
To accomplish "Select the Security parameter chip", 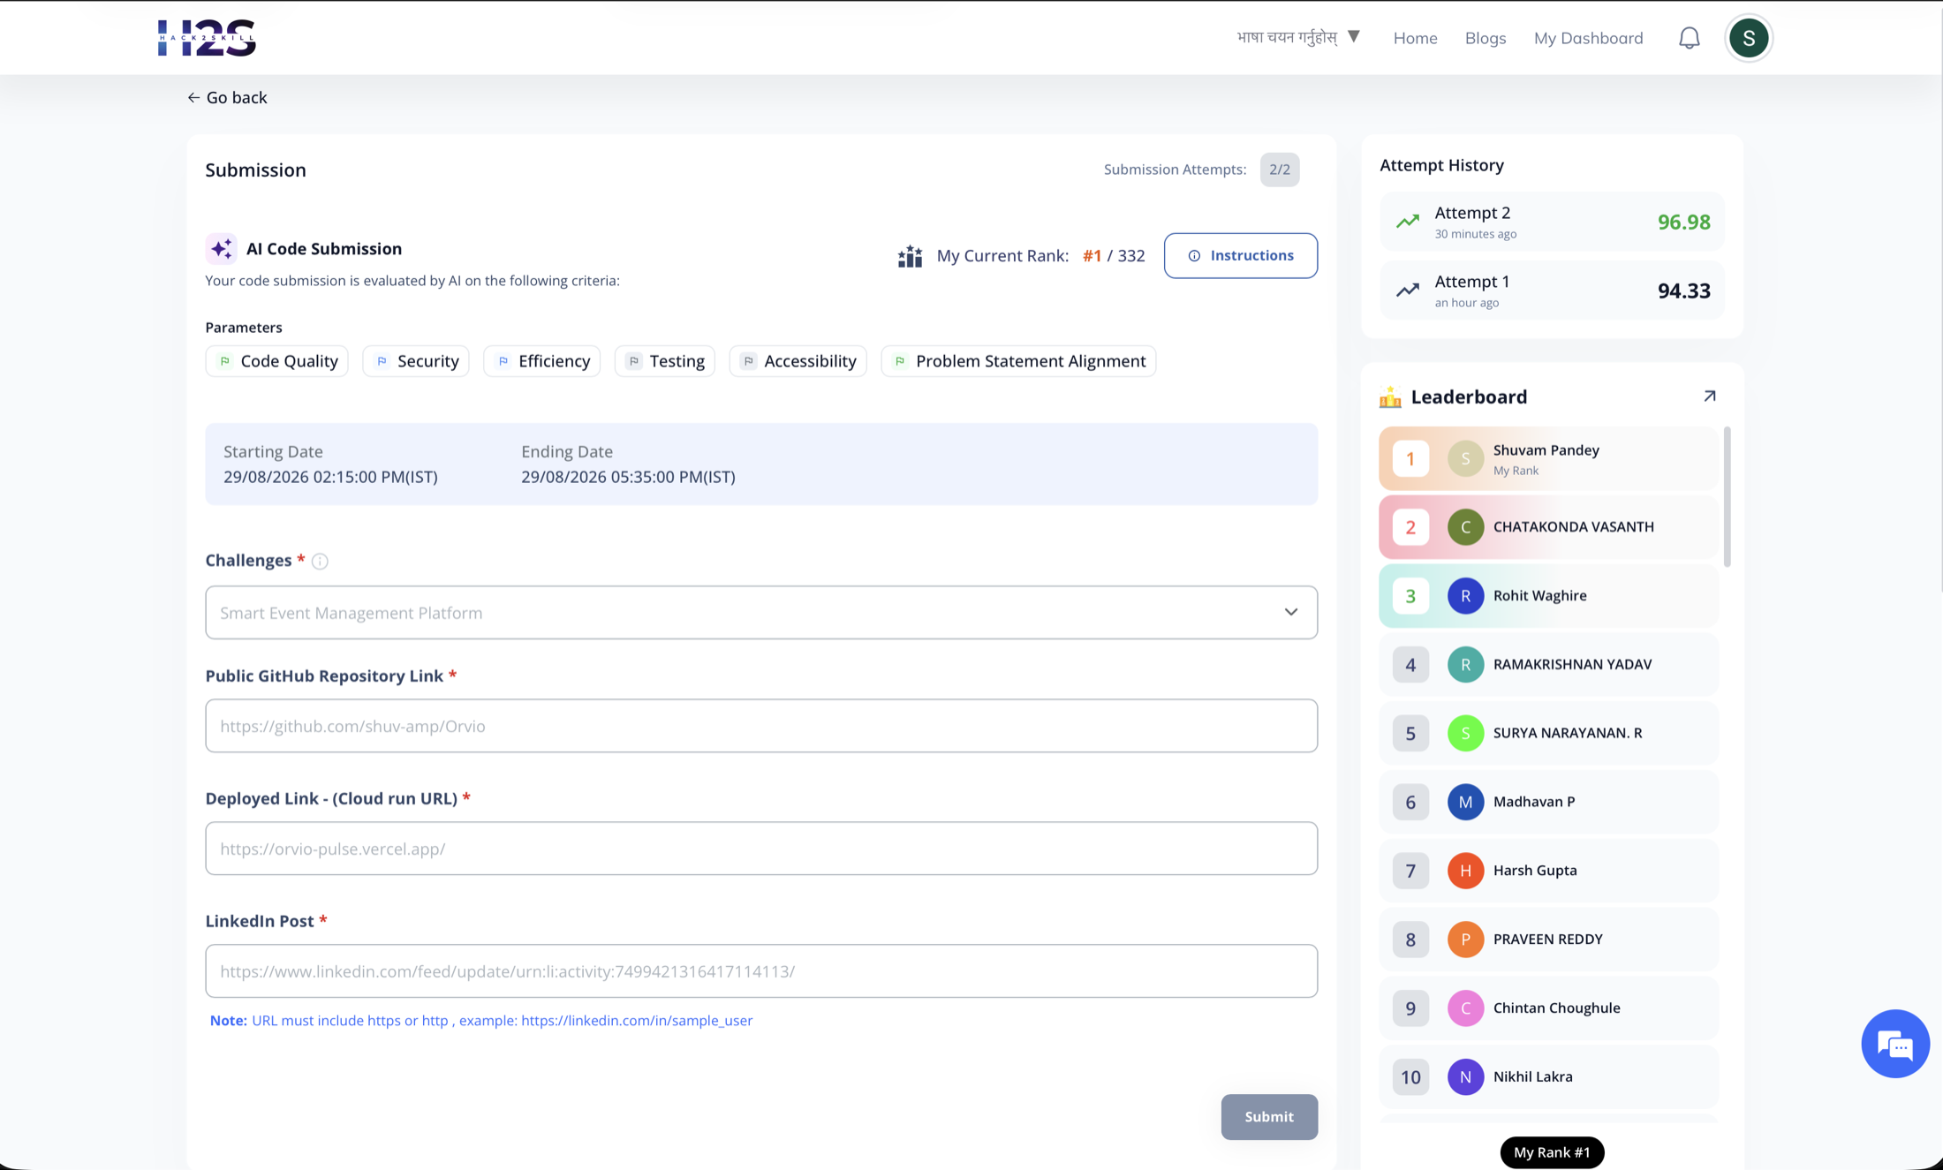I will 416,361.
